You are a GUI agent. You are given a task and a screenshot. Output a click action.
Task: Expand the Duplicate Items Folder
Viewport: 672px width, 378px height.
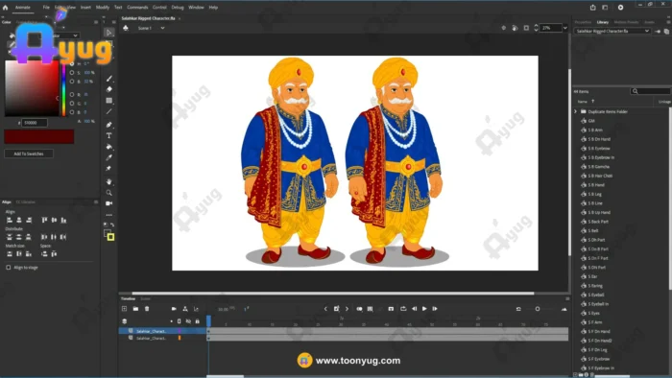click(x=576, y=111)
